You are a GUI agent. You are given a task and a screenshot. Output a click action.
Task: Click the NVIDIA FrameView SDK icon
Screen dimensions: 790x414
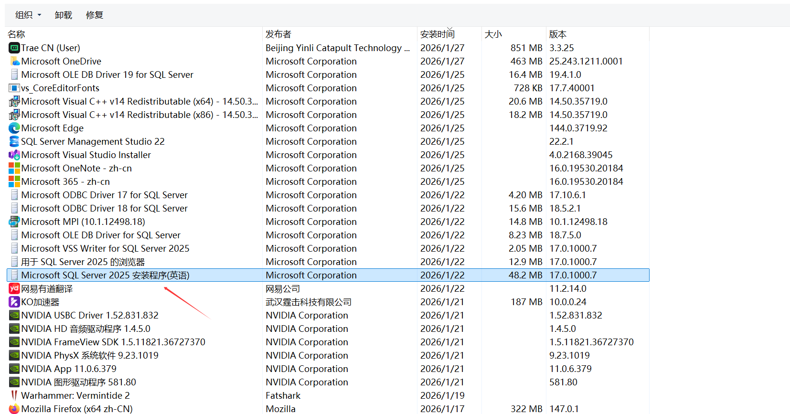click(x=14, y=342)
